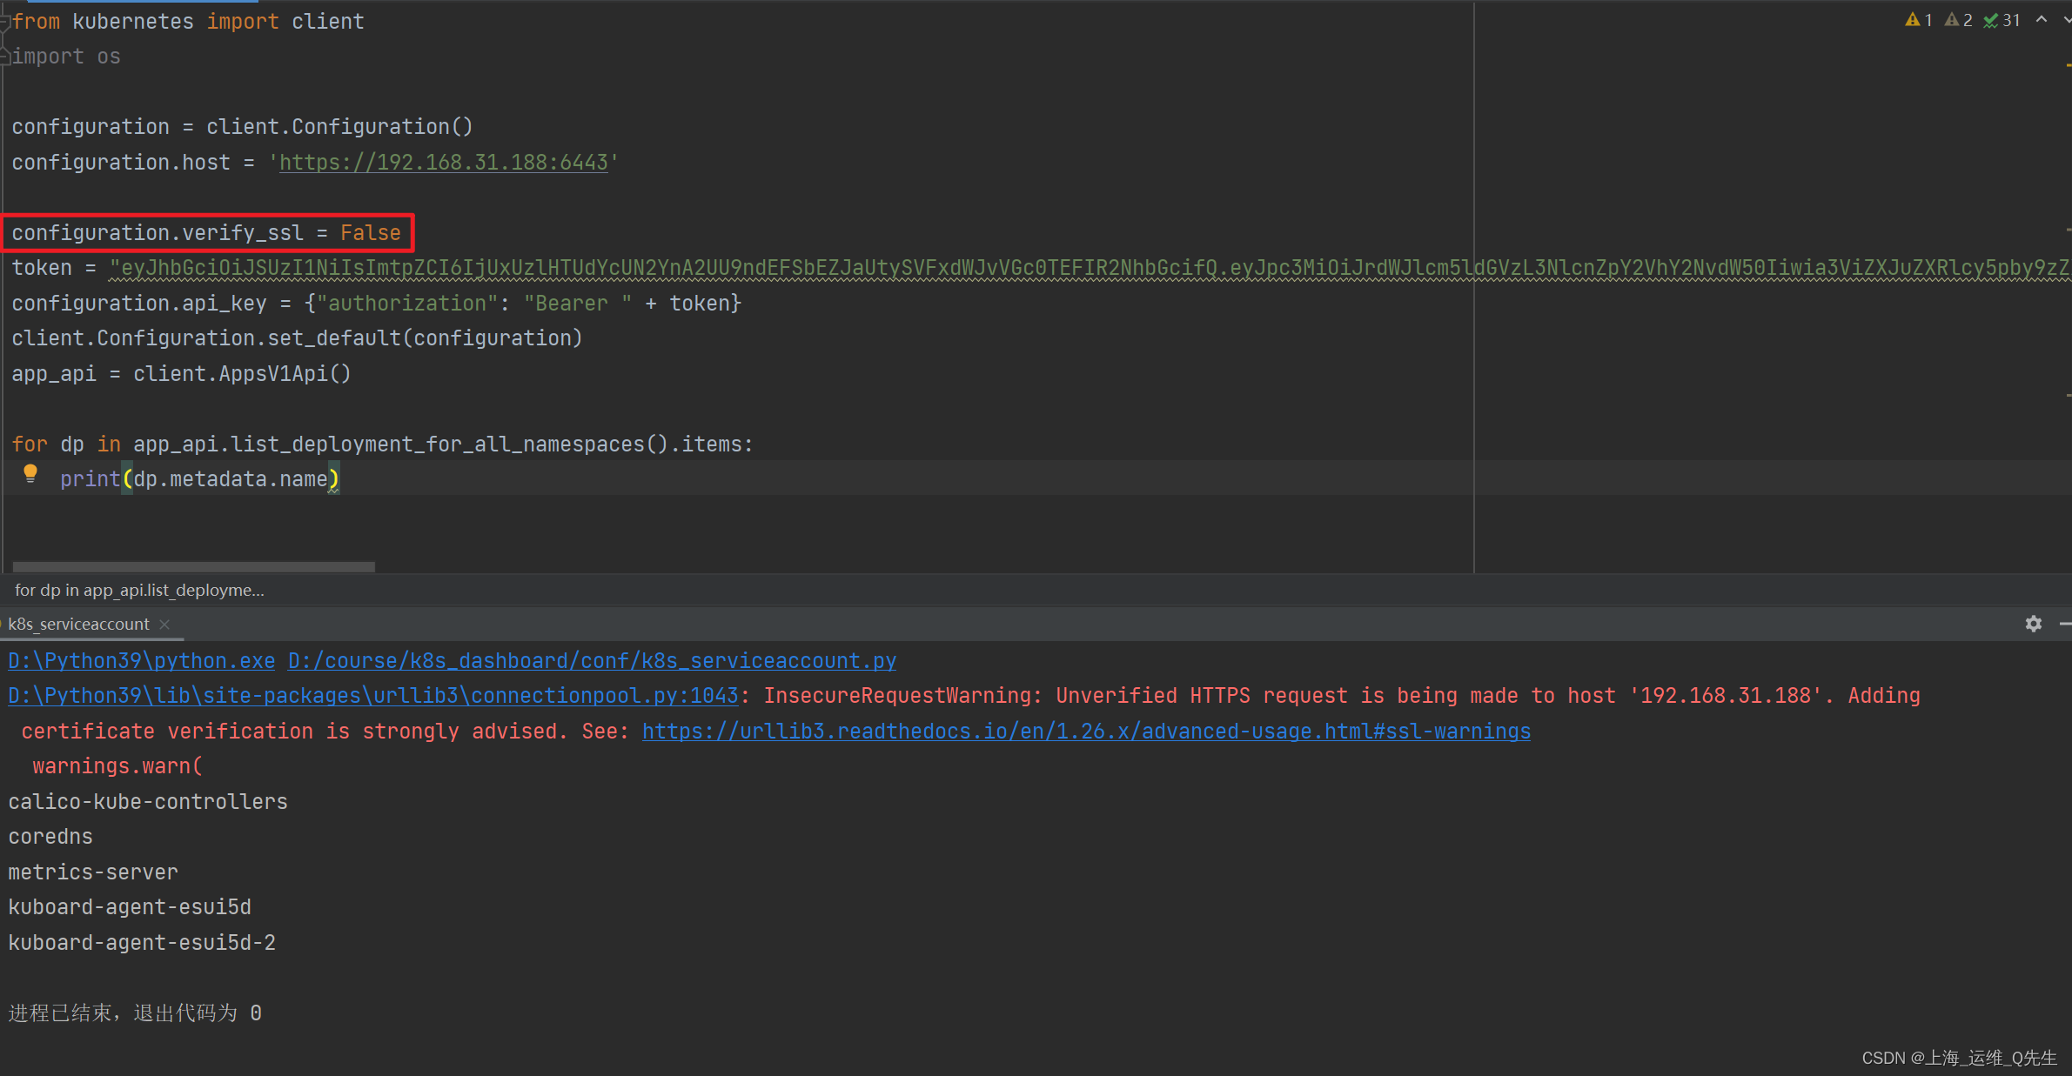Open D:\Python39\python.exe path link
Image resolution: width=2072 pixels, height=1076 pixels.
tap(142, 661)
